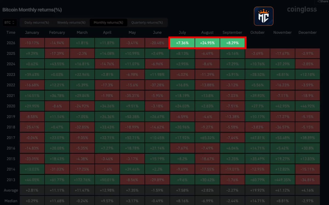Click the 2025 February cell '-17.39%'
Viewport: 329px width, 205px height.
57,54
